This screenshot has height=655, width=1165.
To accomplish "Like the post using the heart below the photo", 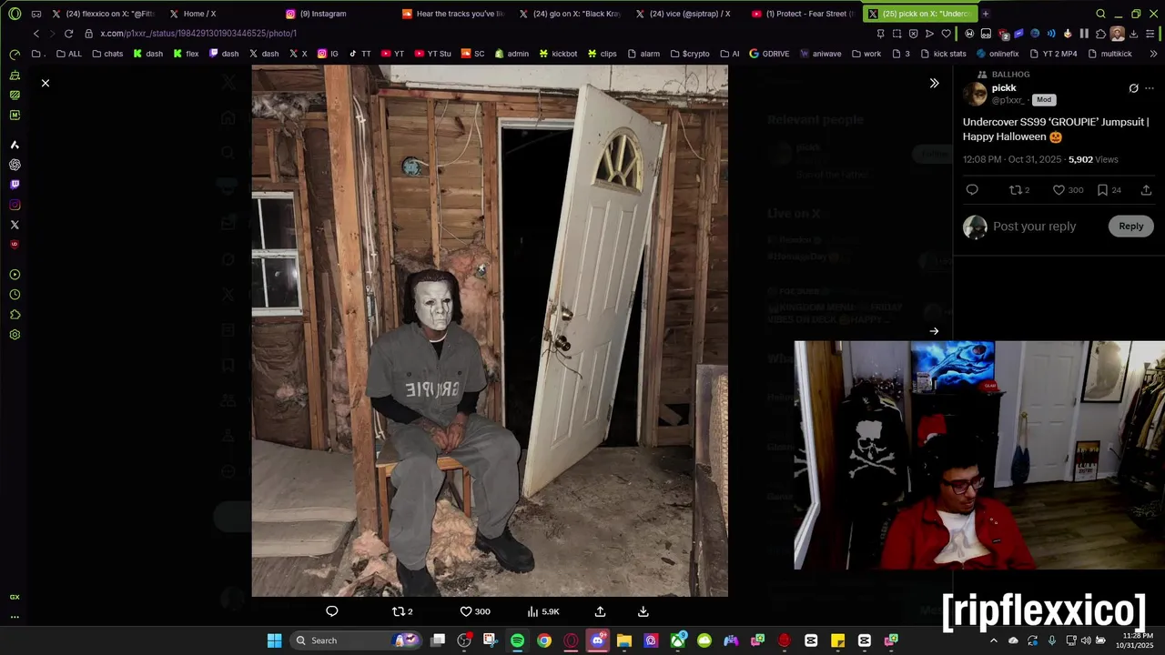I will pyautogui.click(x=465, y=611).
